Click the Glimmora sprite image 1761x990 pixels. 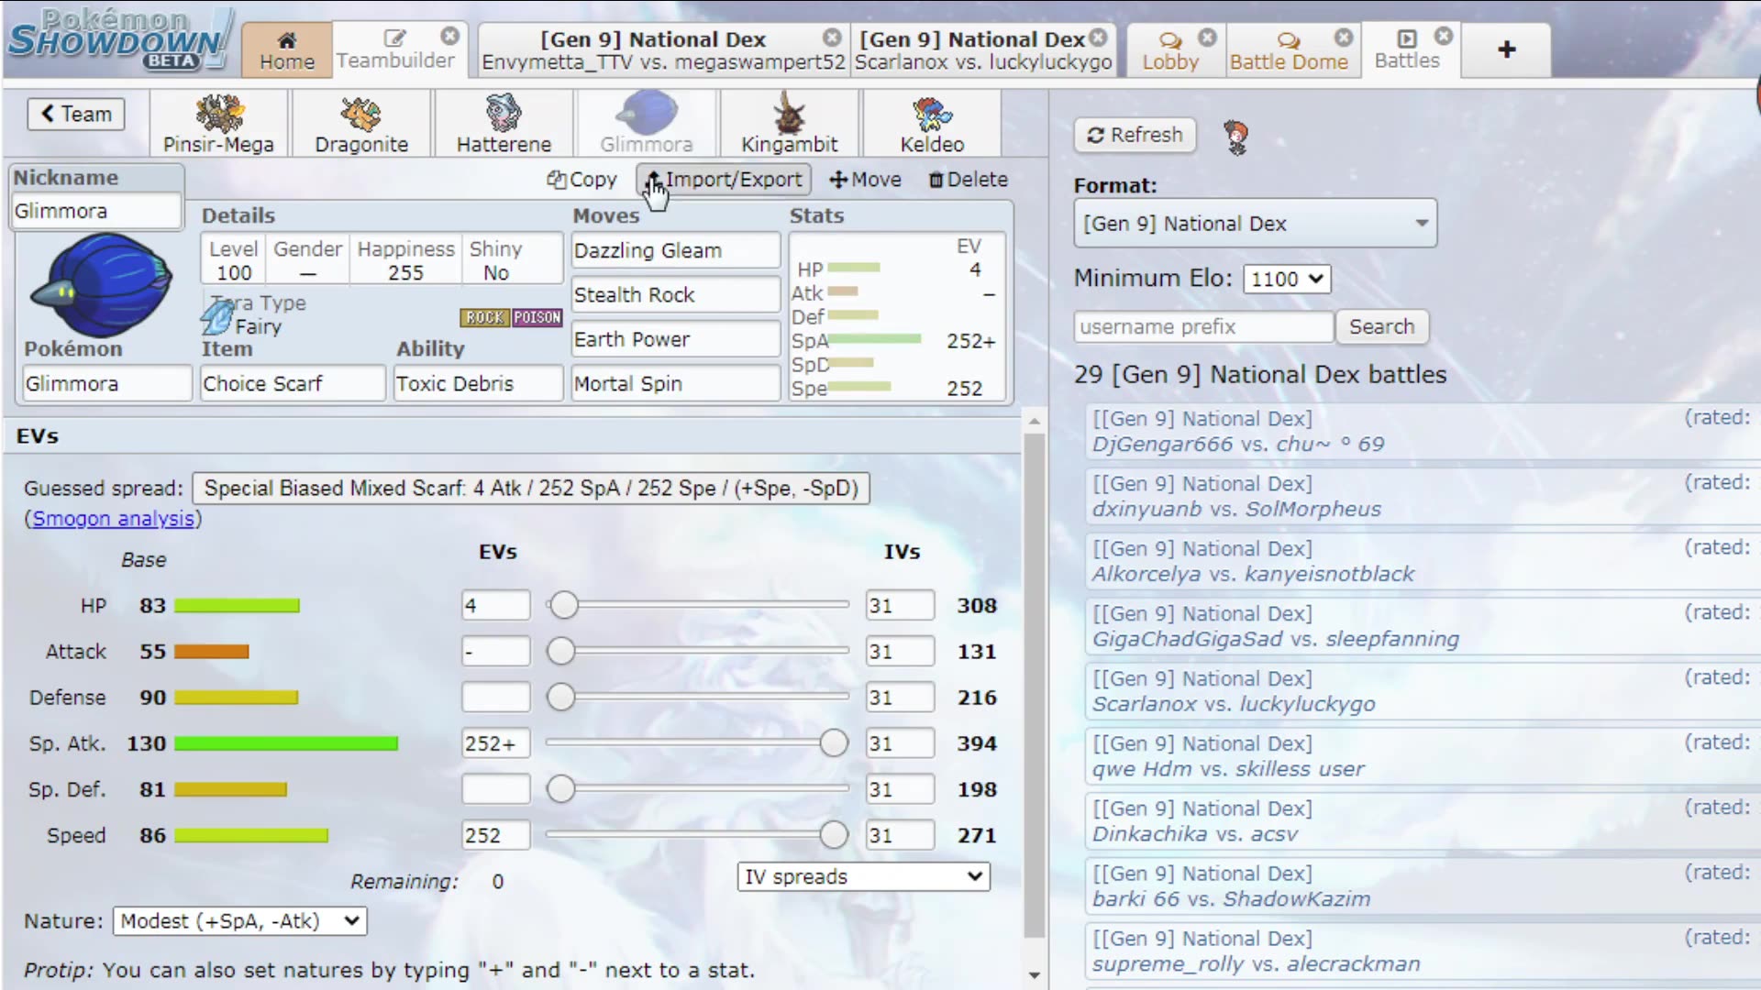101,284
